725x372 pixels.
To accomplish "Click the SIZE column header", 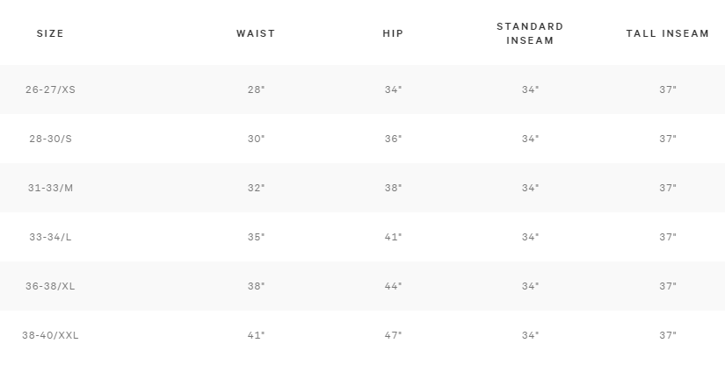I will pos(50,33).
